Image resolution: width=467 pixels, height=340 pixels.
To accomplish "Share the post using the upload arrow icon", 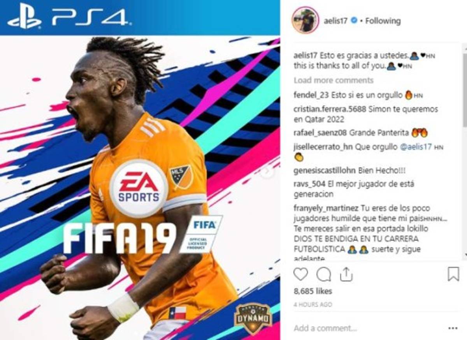I will [x=346, y=275].
